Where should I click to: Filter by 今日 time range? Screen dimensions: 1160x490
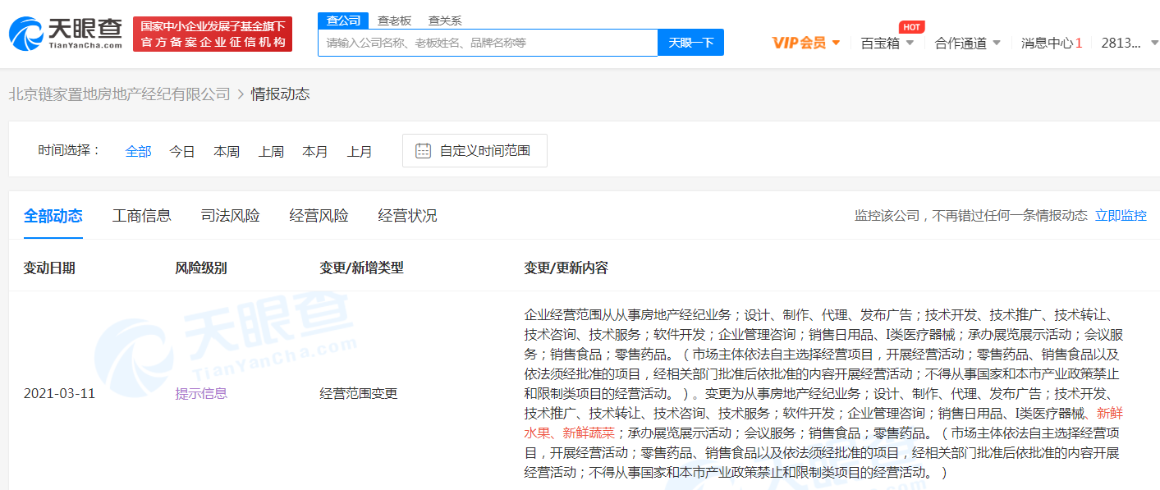(x=182, y=151)
